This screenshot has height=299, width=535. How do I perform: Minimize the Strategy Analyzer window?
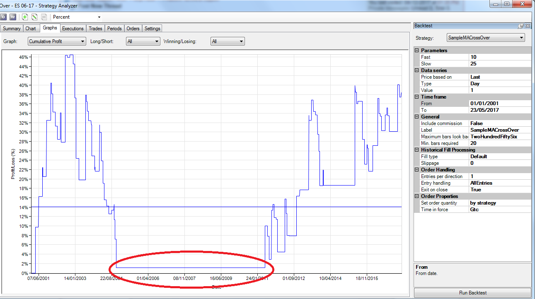[x=495, y=4]
